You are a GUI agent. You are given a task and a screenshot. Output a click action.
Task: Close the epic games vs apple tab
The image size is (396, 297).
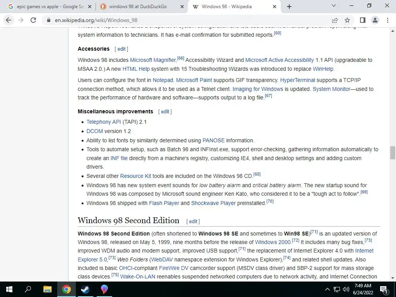(89, 7)
